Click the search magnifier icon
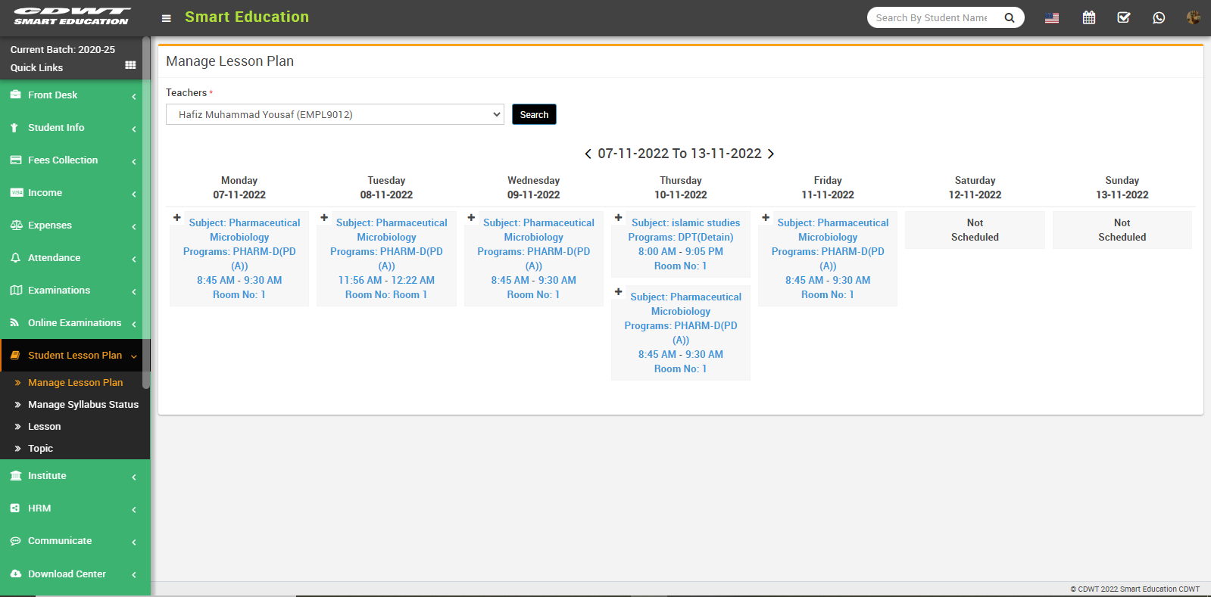The height and width of the screenshot is (597, 1211). coord(1009,18)
